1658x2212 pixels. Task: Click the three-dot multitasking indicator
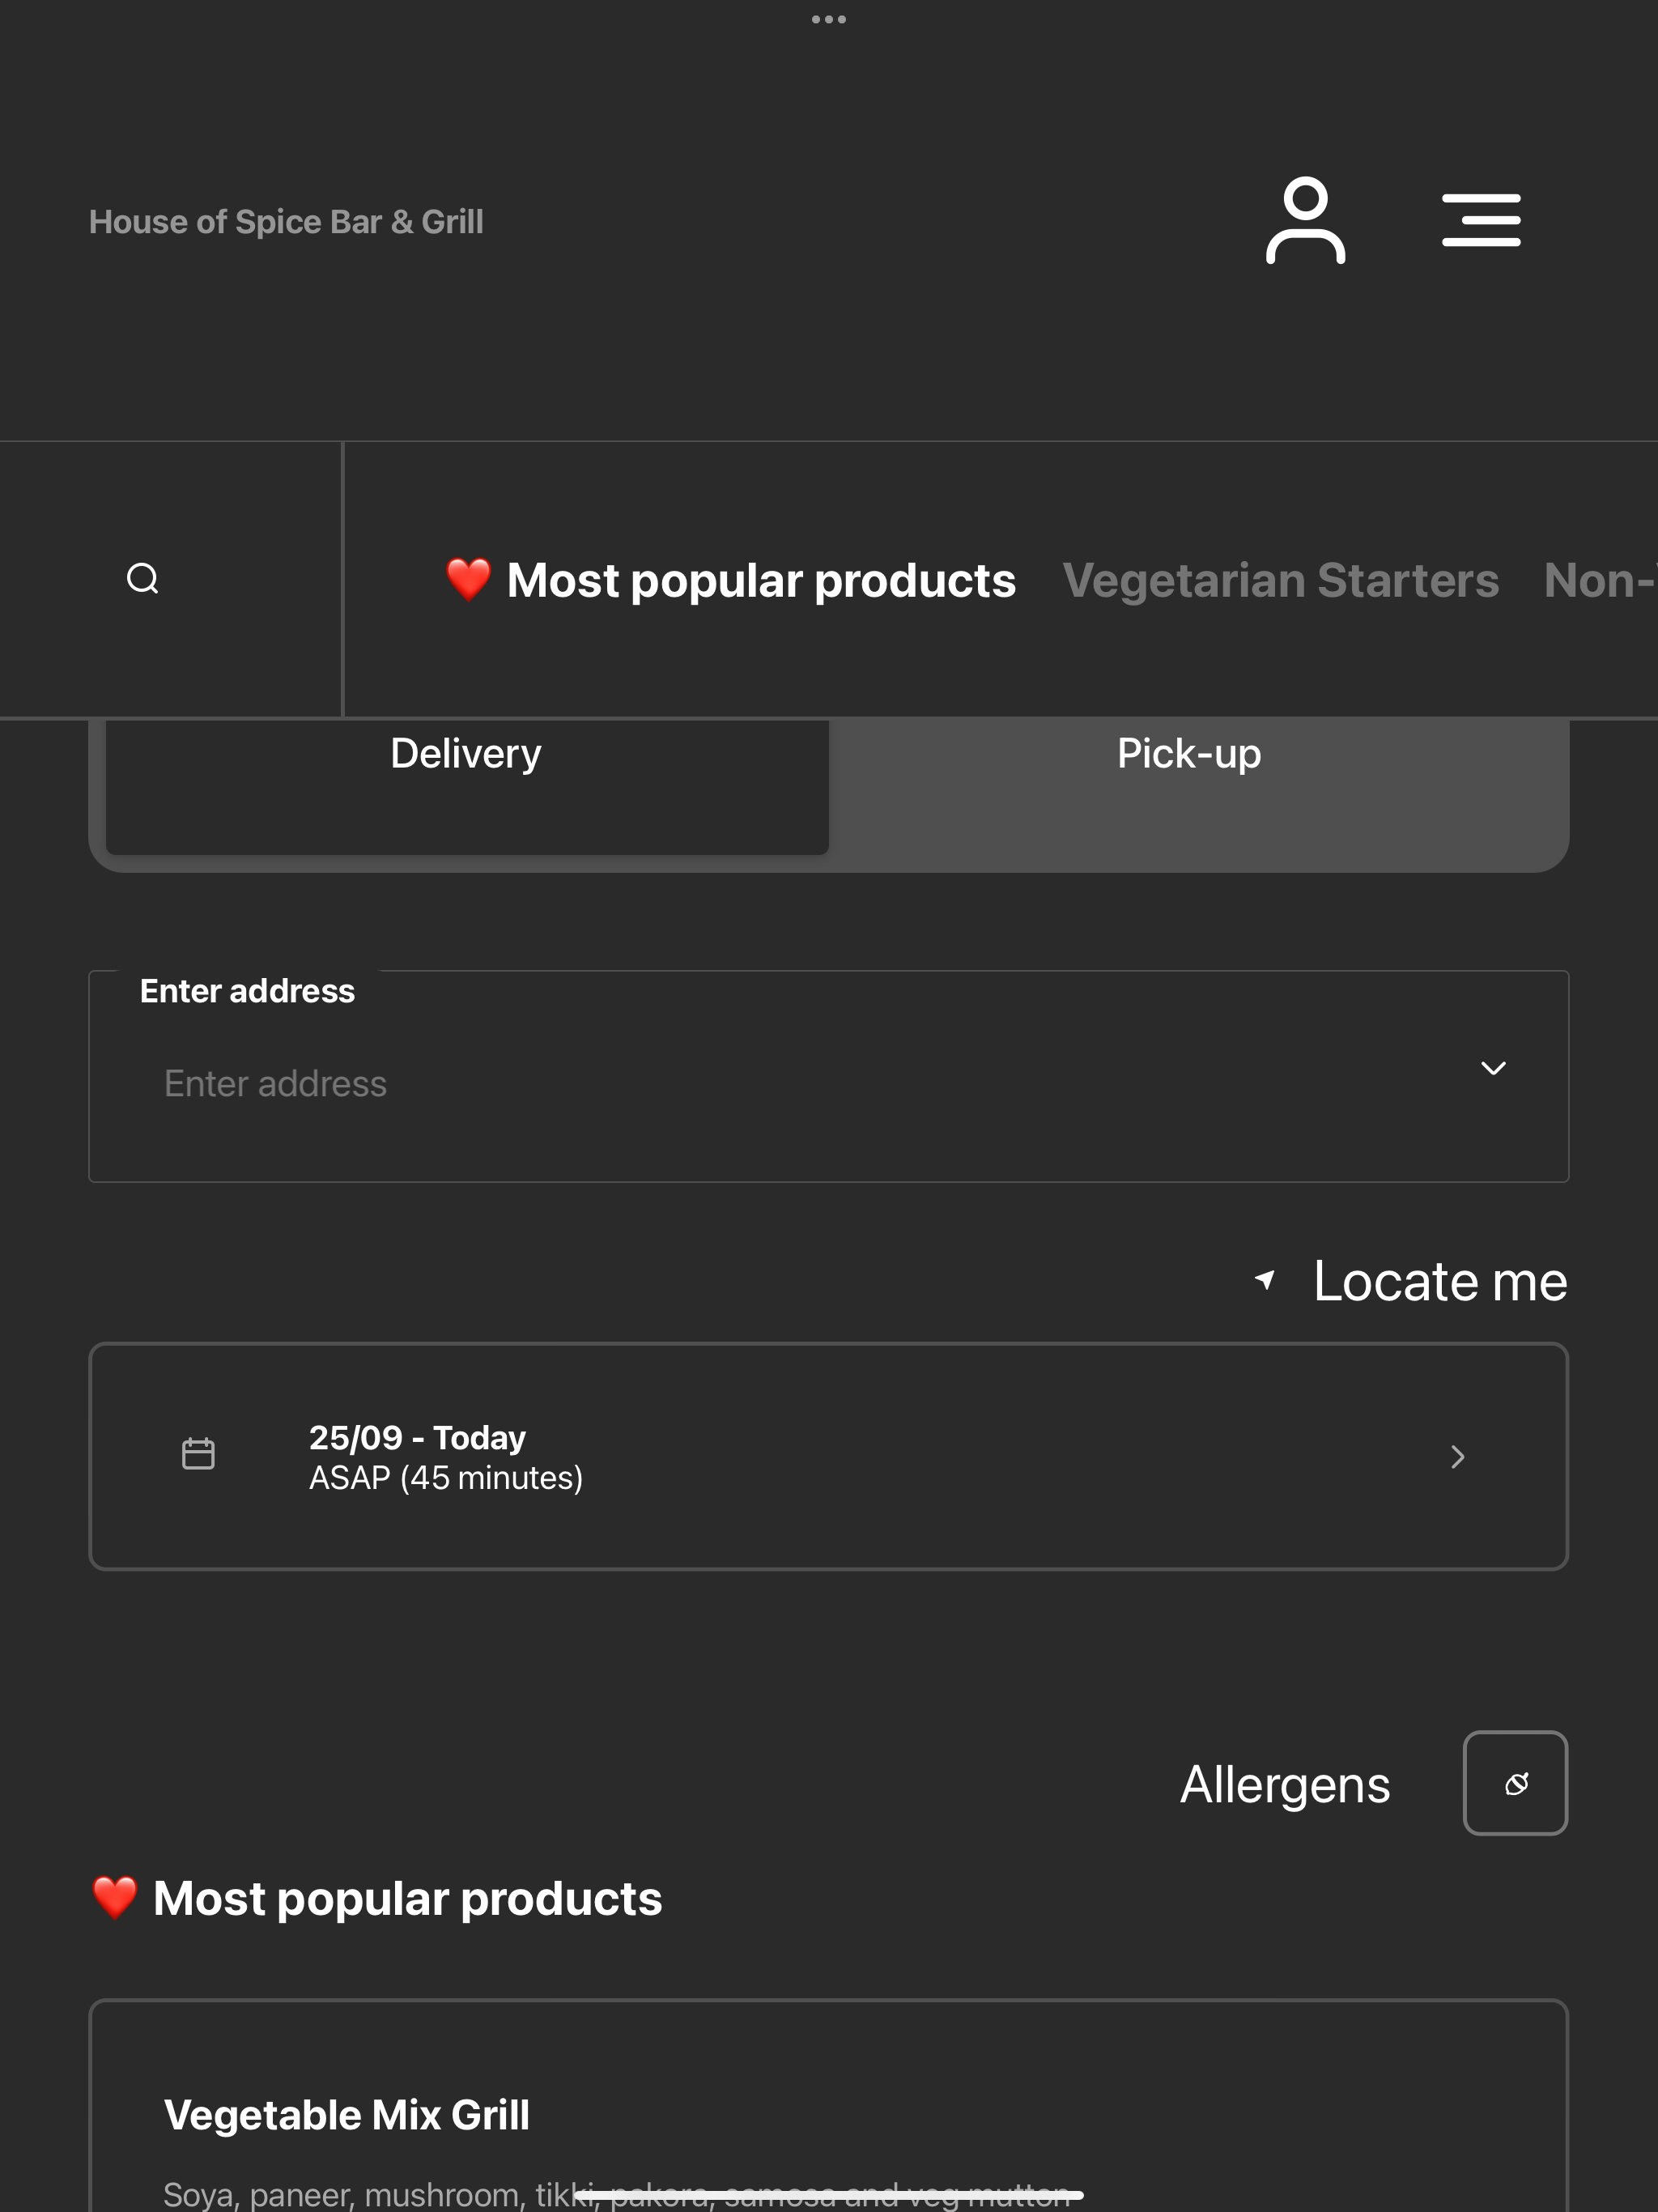point(828,19)
